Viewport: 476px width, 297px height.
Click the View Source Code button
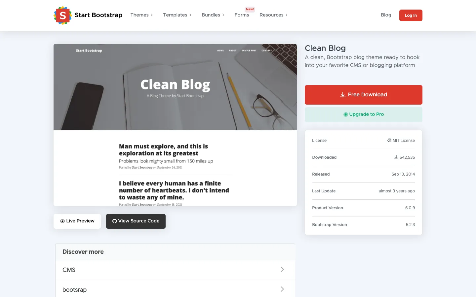136,221
